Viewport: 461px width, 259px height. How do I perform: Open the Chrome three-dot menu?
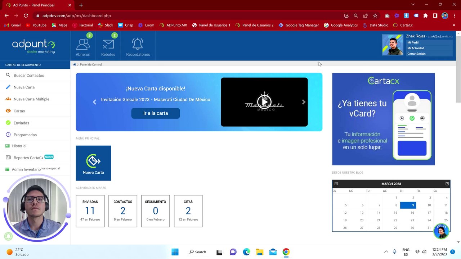pos(454,16)
